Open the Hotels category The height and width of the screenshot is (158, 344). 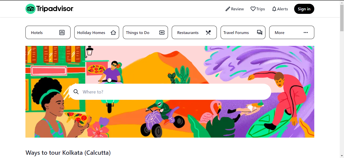(x=37, y=33)
